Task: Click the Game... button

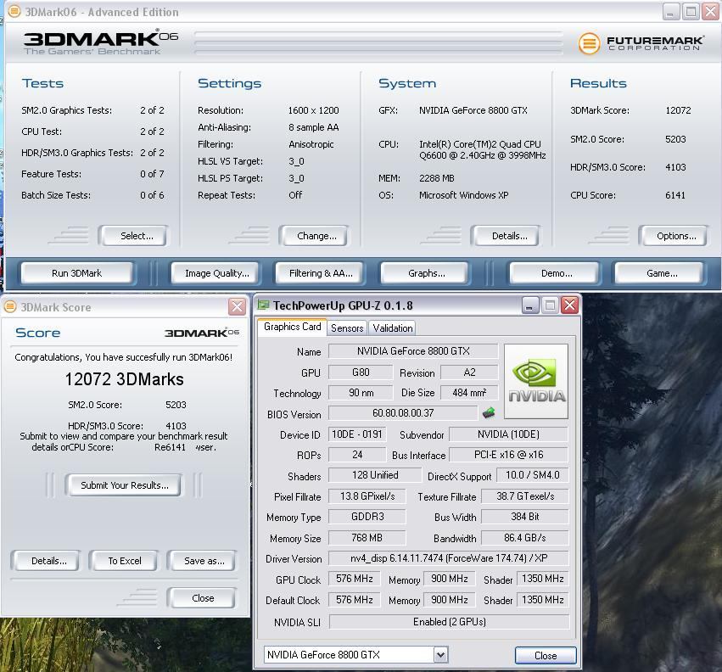Action: (659, 273)
